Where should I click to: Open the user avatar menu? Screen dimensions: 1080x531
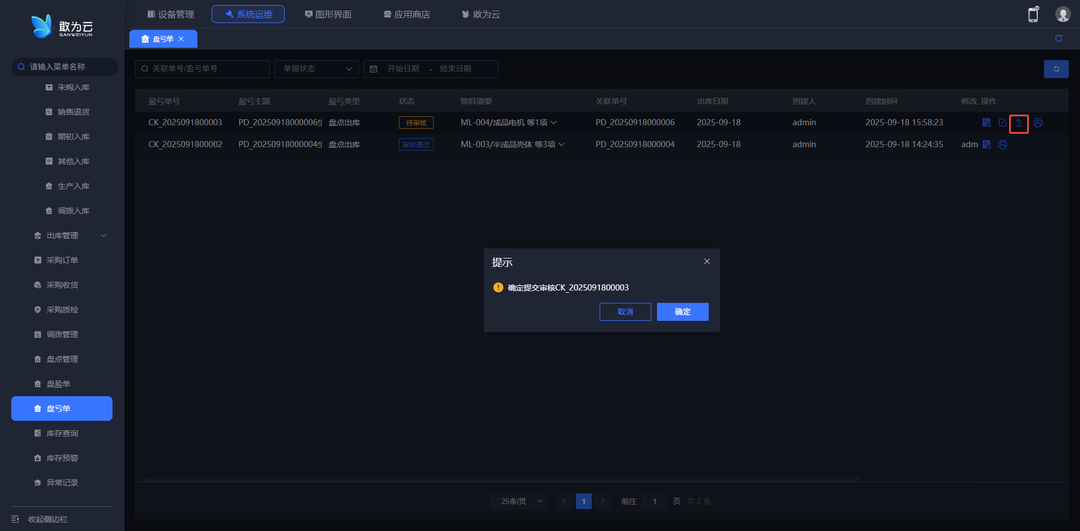click(1063, 15)
